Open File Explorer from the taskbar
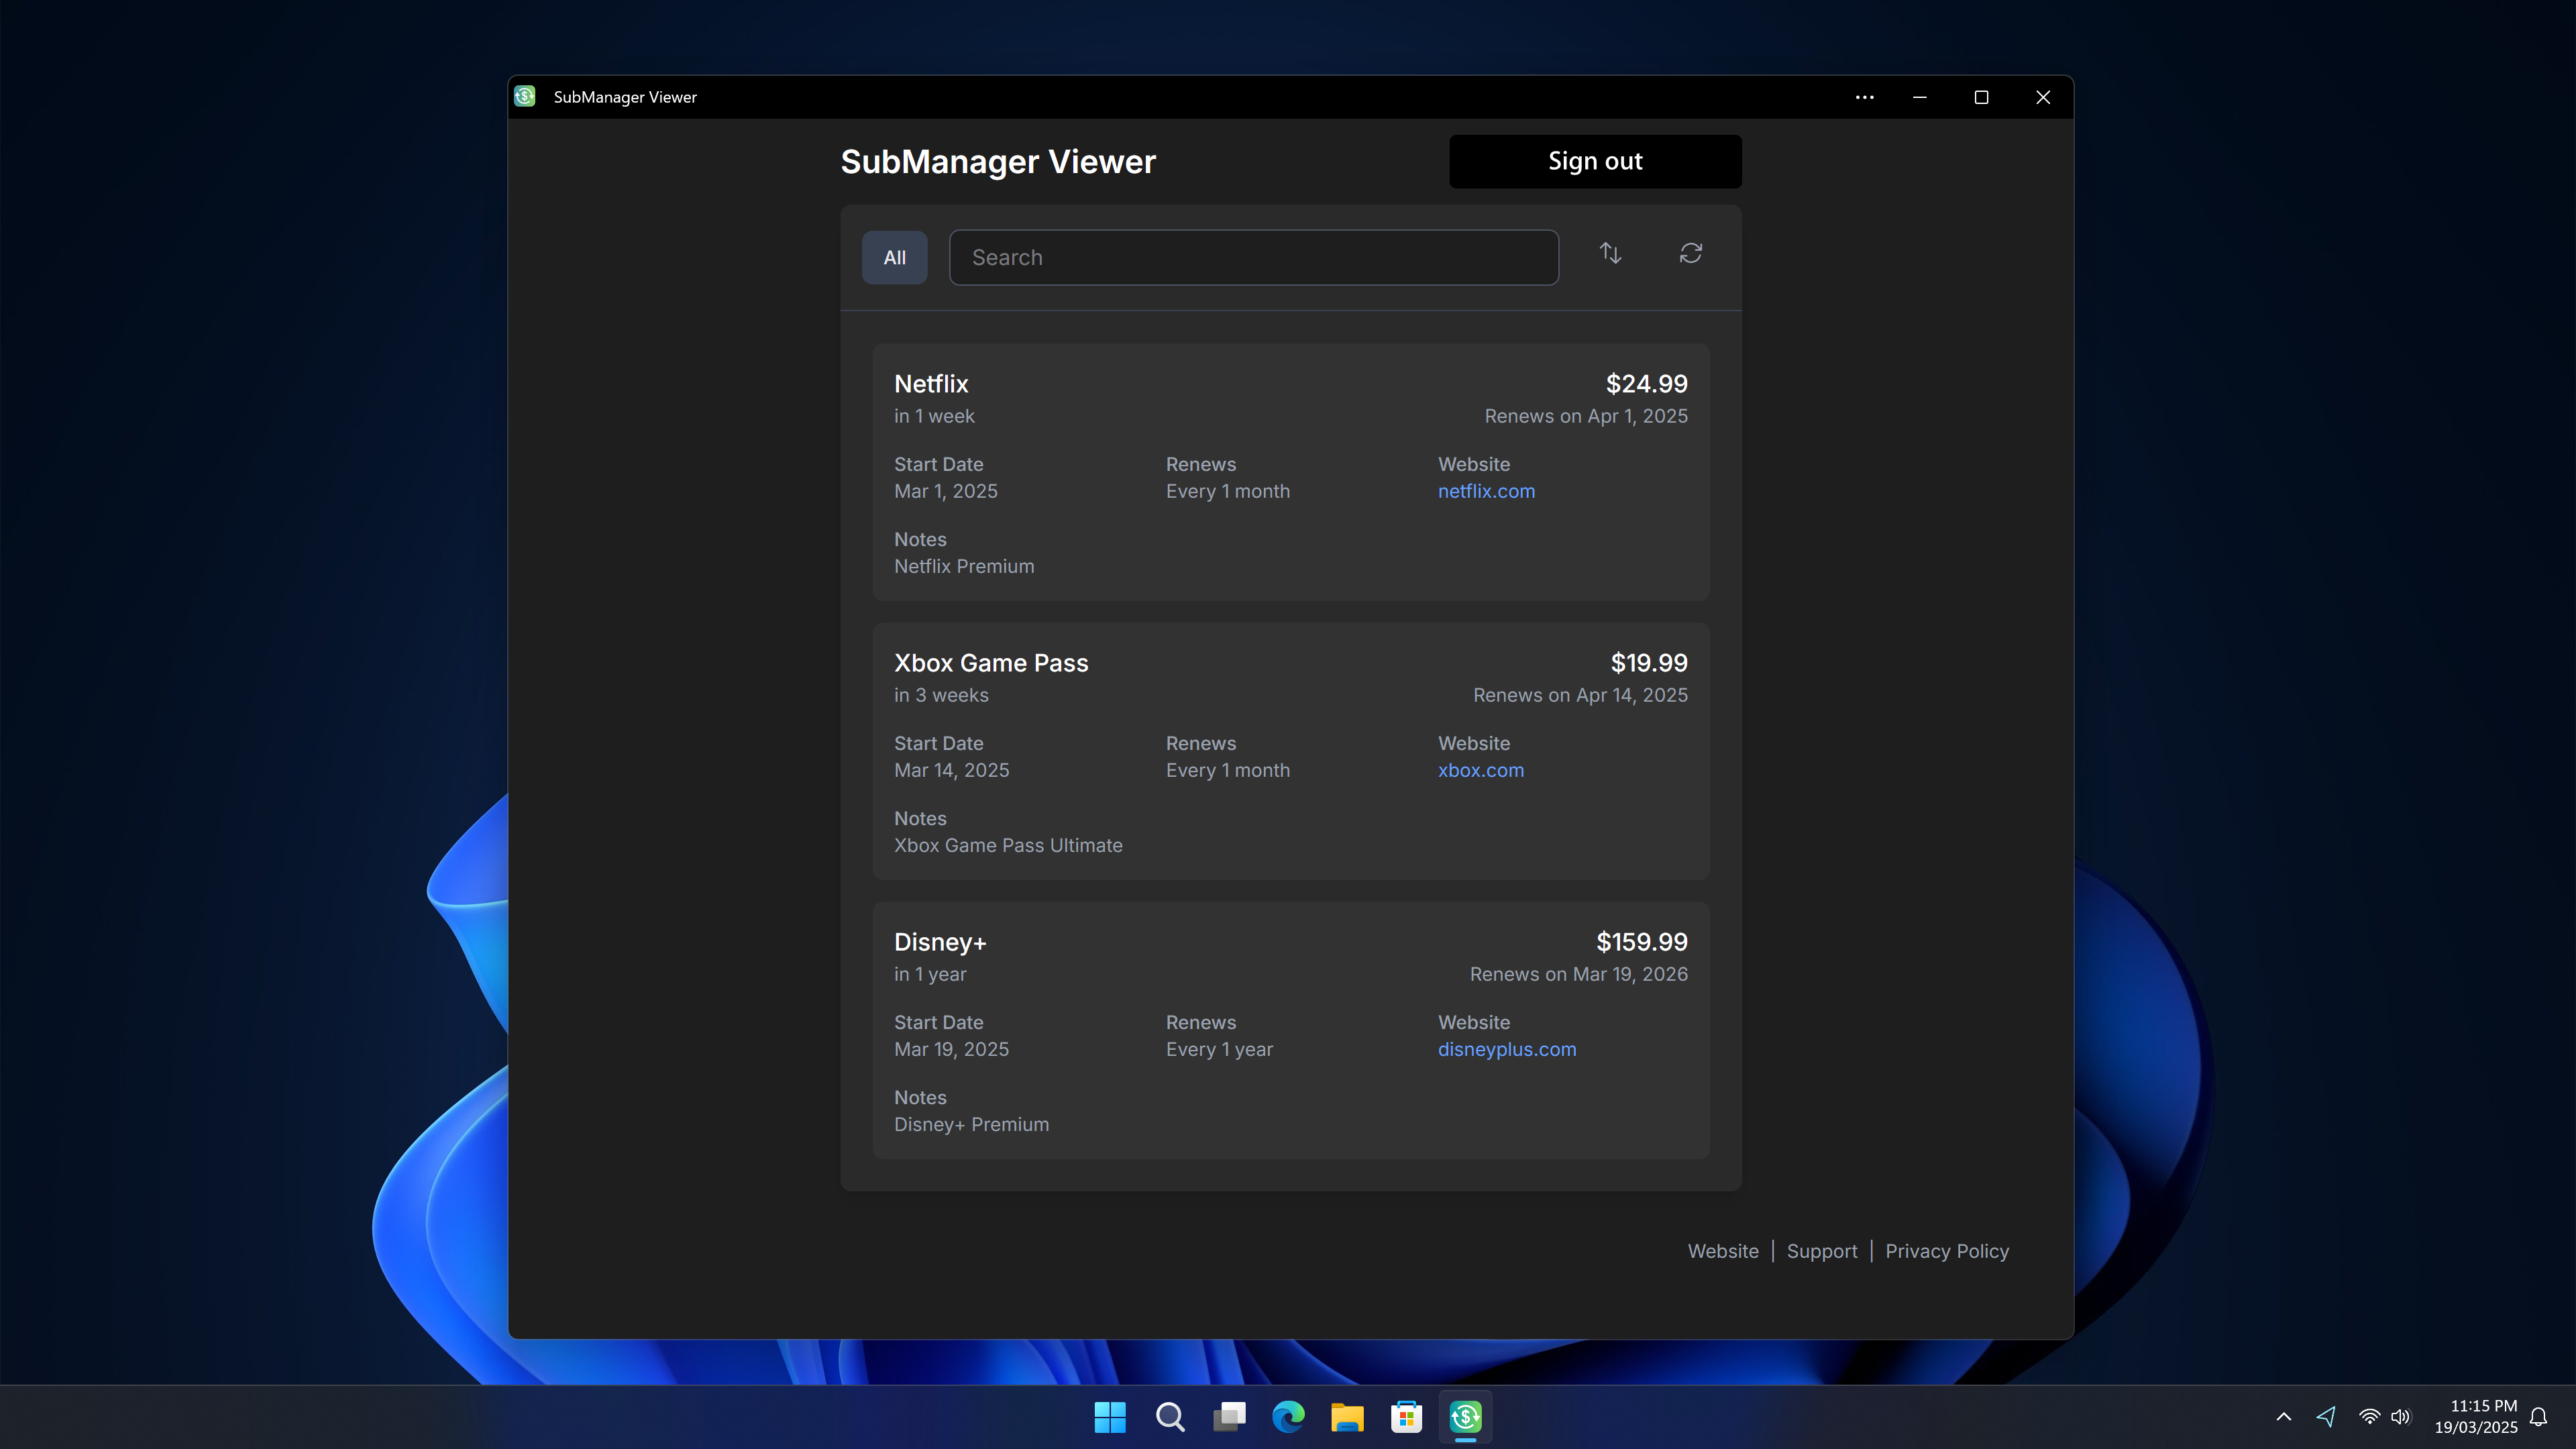Viewport: 2576px width, 1449px height. (x=1347, y=1416)
